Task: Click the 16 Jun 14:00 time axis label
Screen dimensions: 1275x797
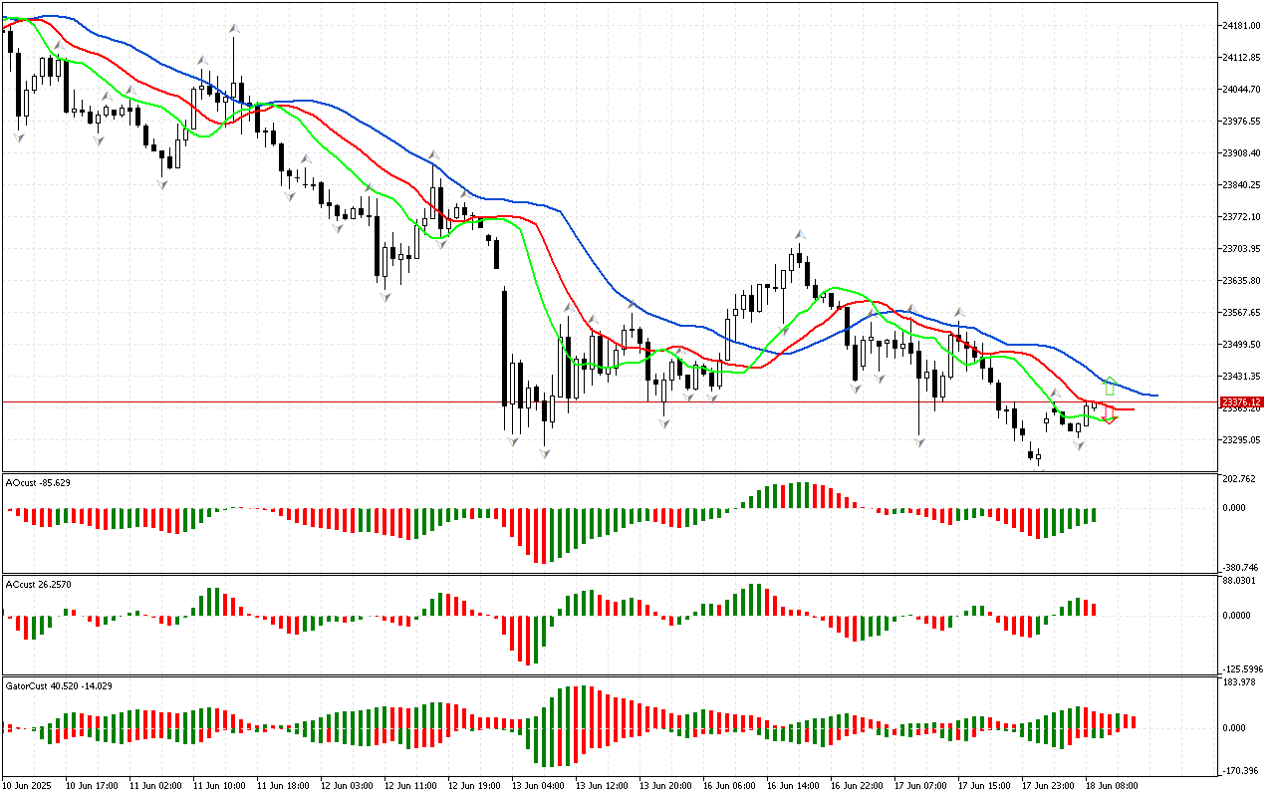Action: click(x=792, y=785)
